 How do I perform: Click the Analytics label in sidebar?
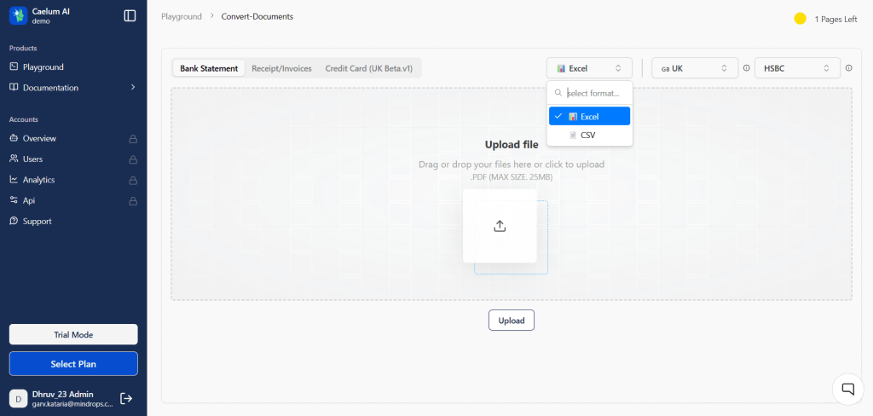[39, 180]
